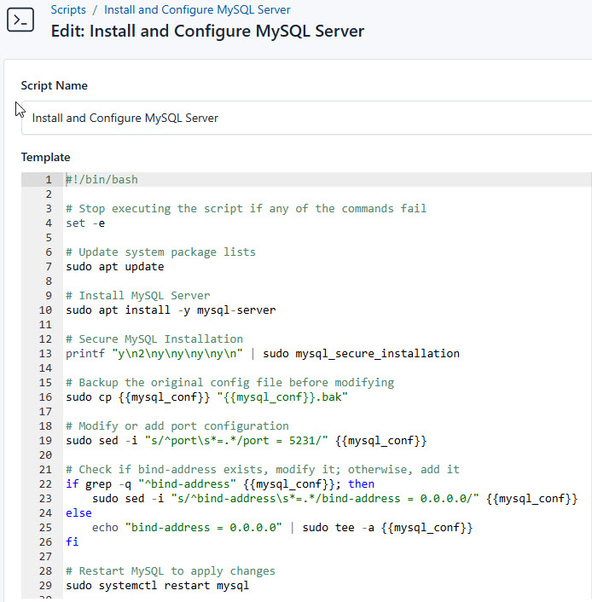Screen dimensions: 592x602
Task: Click the 'if grep -q' bind-address line
Action: tap(220, 483)
